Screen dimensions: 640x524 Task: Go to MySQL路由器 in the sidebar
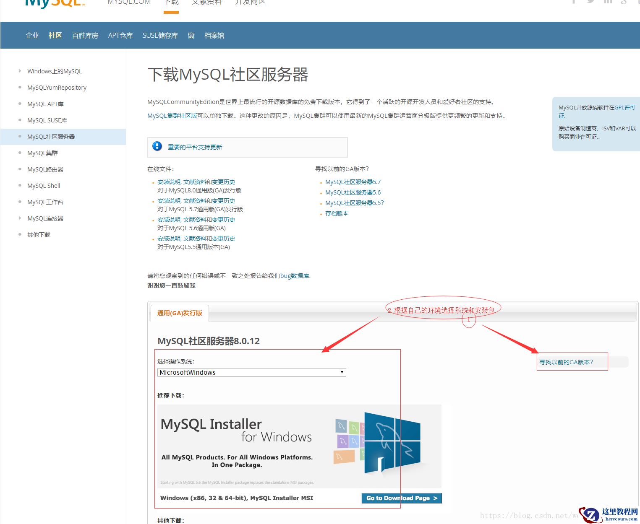[x=45, y=169]
